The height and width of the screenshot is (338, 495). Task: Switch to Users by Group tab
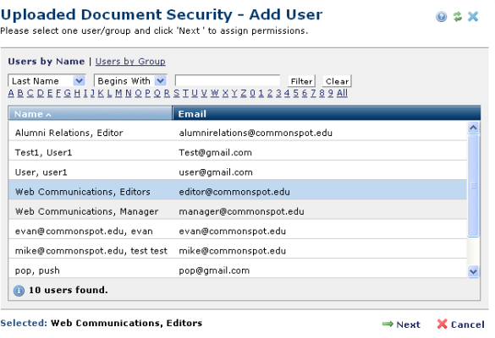(x=130, y=61)
